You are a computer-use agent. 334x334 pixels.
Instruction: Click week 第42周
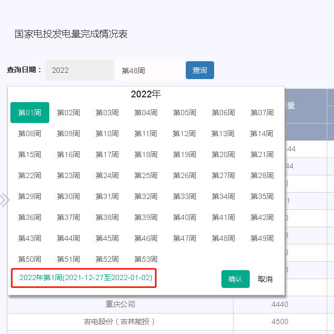pyautogui.click(x=262, y=217)
